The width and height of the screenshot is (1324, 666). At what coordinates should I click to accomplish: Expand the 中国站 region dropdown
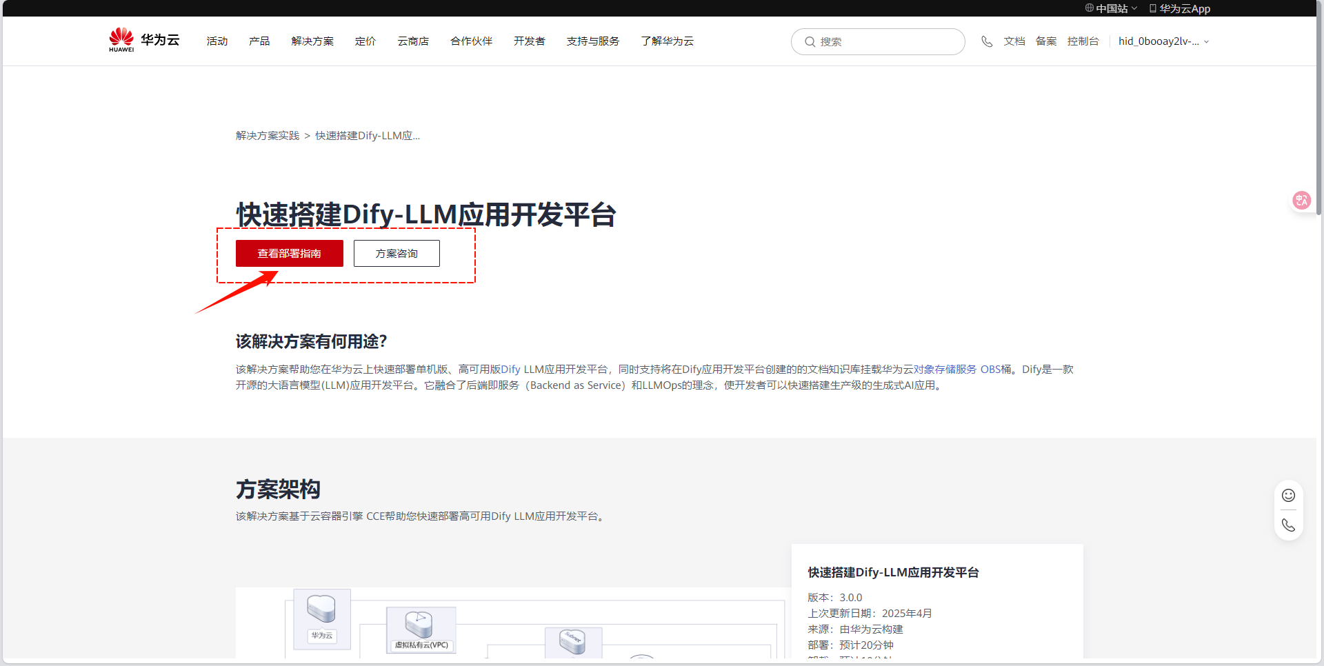pyautogui.click(x=1111, y=8)
